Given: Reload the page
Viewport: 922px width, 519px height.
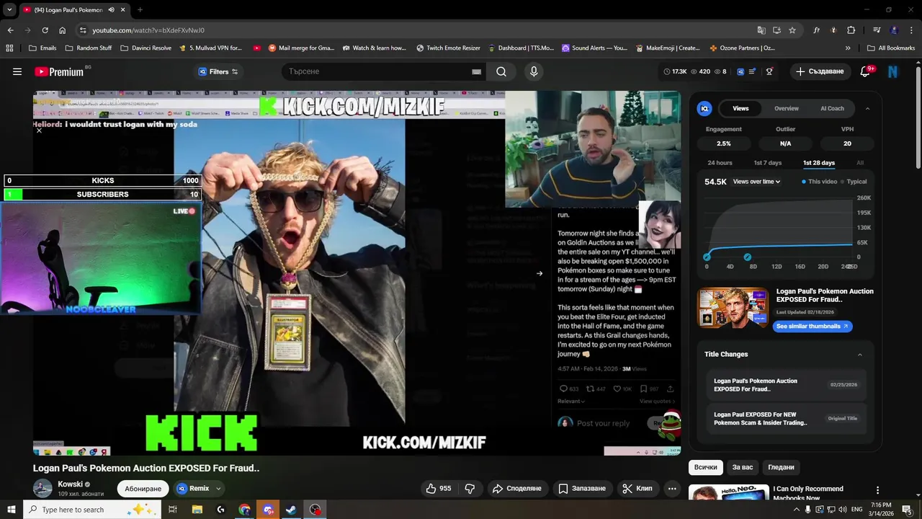Looking at the screenshot, I should (x=45, y=30).
